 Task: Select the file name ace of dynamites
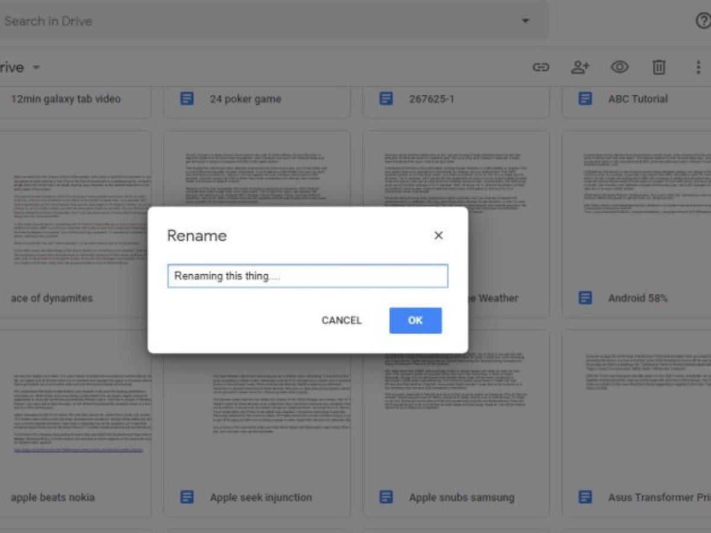52,298
